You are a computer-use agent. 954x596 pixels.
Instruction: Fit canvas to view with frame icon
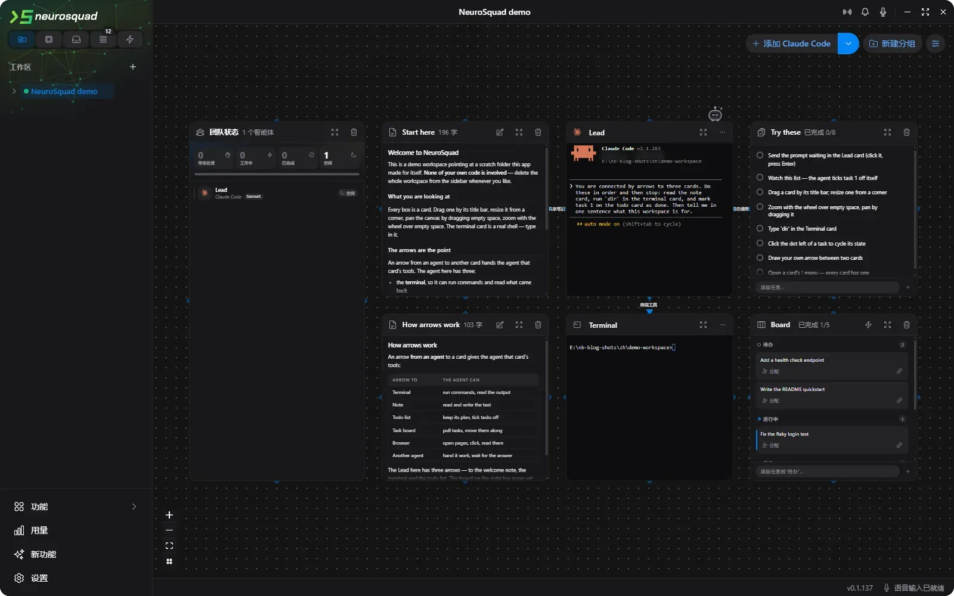pos(169,546)
